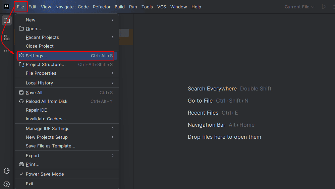The image size is (335, 189).
Task: Open the Project tool window folder icon
Action: (7, 20)
